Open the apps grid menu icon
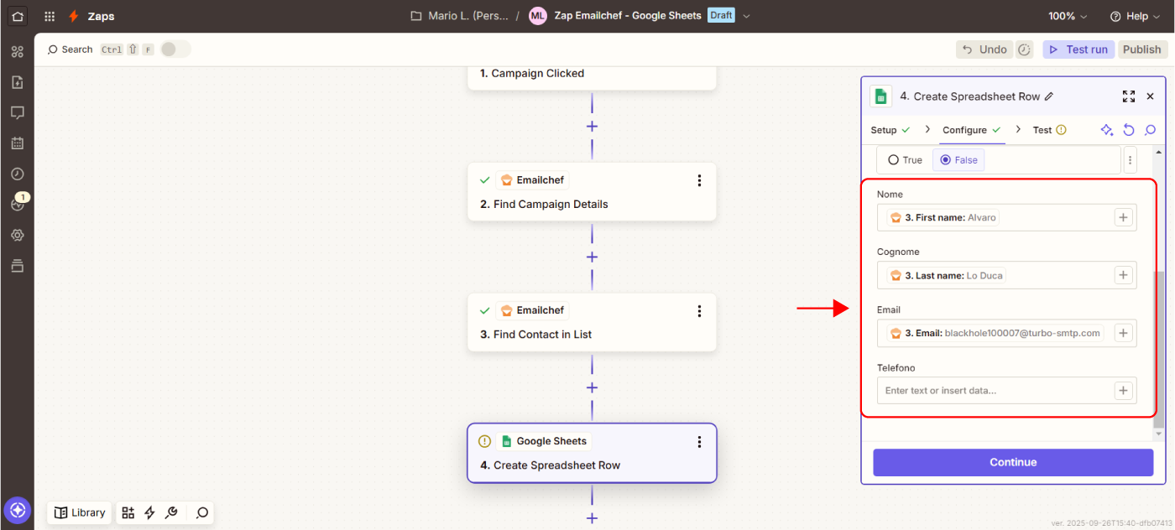The height and width of the screenshot is (530, 1175). 50,16
